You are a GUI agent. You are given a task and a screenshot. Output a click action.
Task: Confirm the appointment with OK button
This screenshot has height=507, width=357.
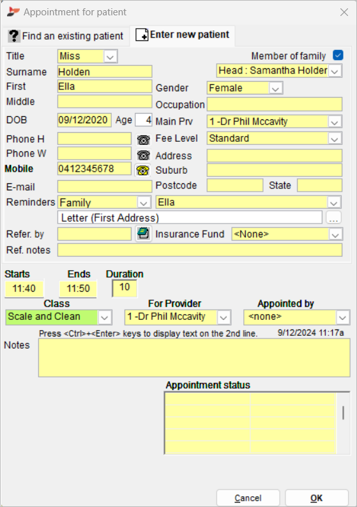pyautogui.click(x=316, y=498)
